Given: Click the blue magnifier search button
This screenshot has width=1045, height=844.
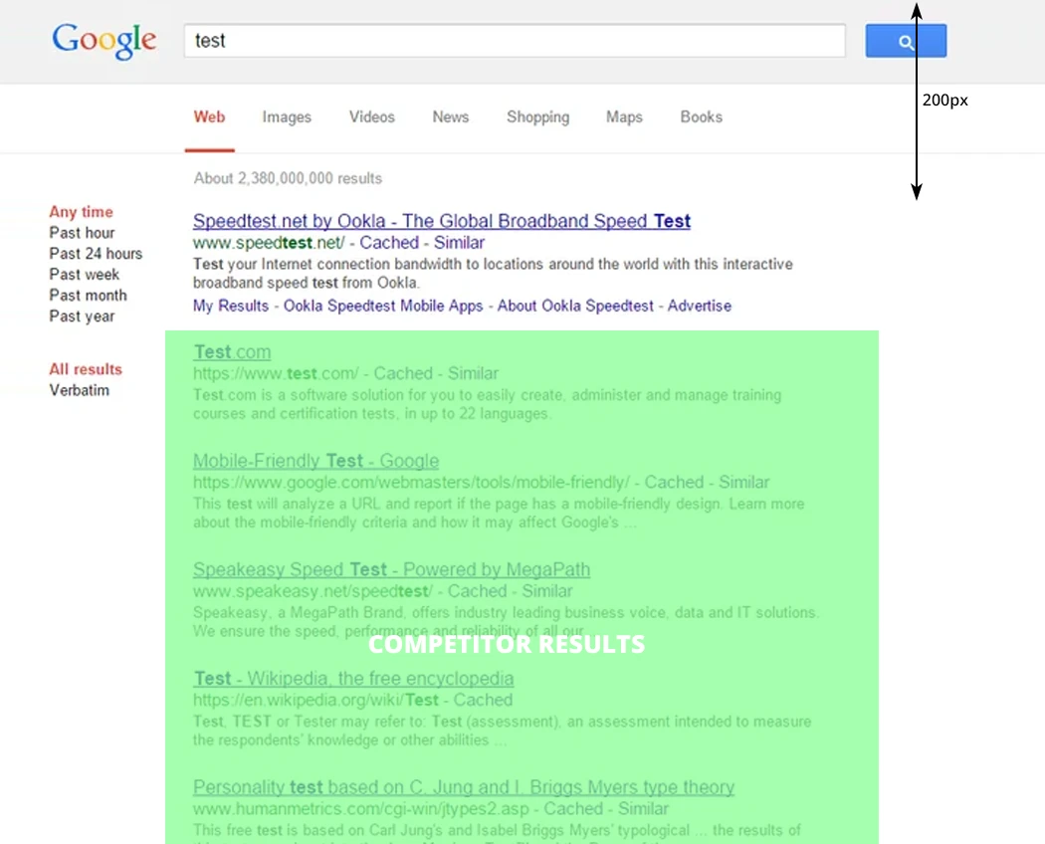Looking at the screenshot, I should [x=906, y=41].
